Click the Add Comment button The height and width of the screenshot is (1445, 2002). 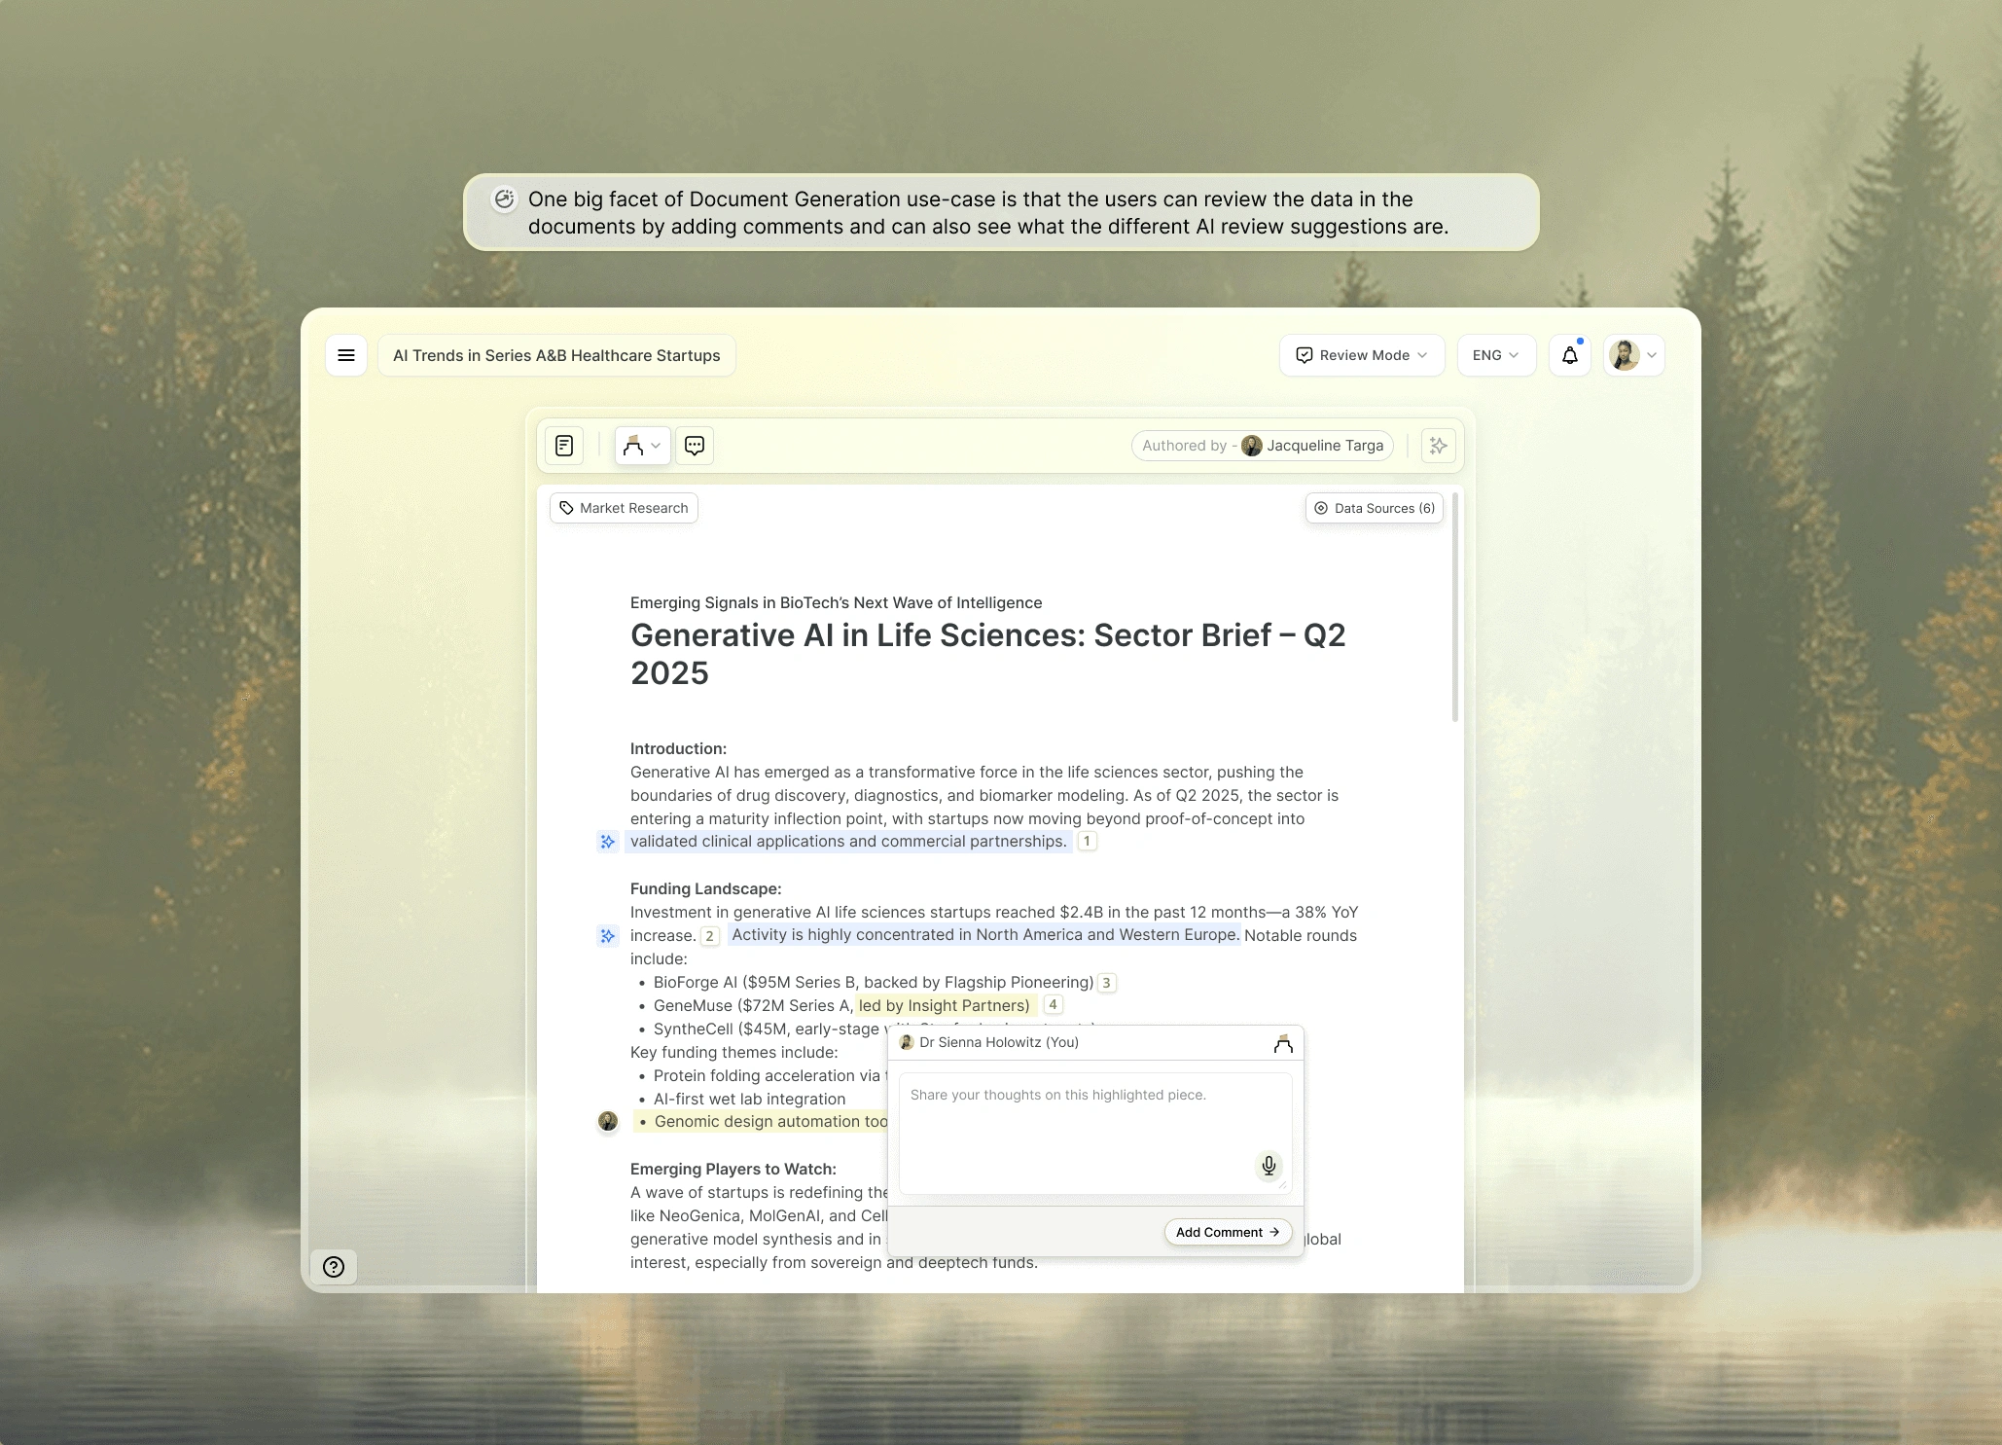(1228, 1232)
